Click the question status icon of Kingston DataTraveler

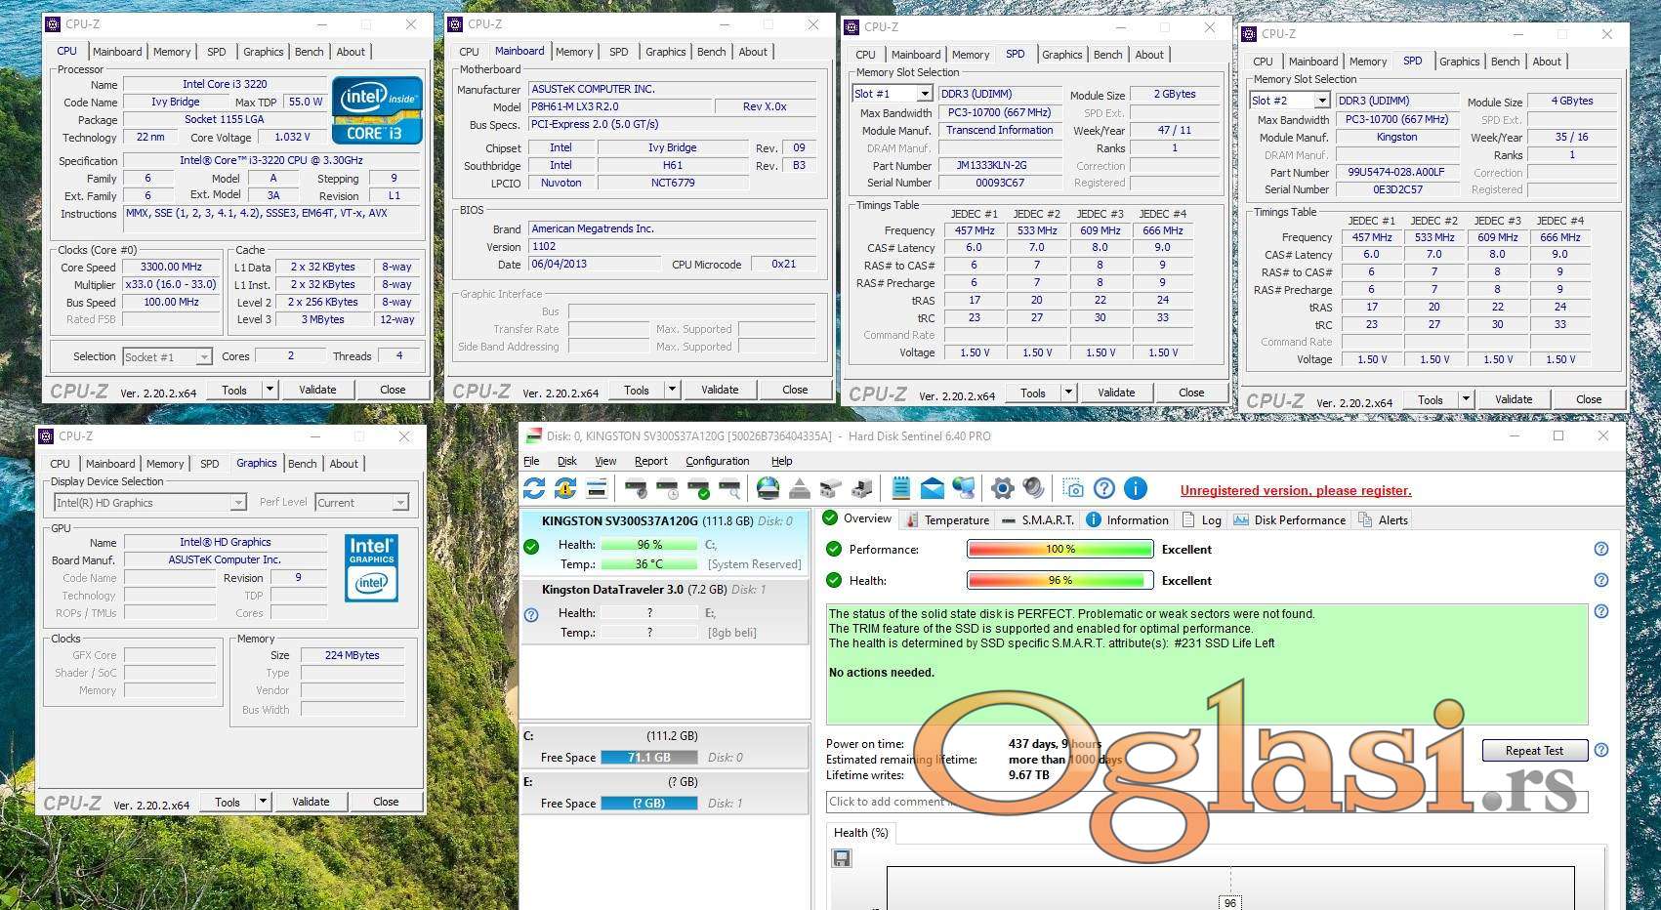click(x=531, y=615)
